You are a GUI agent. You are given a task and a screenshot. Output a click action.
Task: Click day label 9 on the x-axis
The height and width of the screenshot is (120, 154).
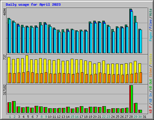[46, 117]
